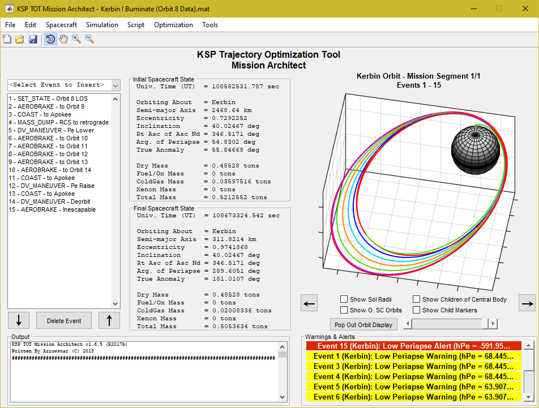
Task: Activate the Zoom In magnifier tool
Action: pos(76,39)
